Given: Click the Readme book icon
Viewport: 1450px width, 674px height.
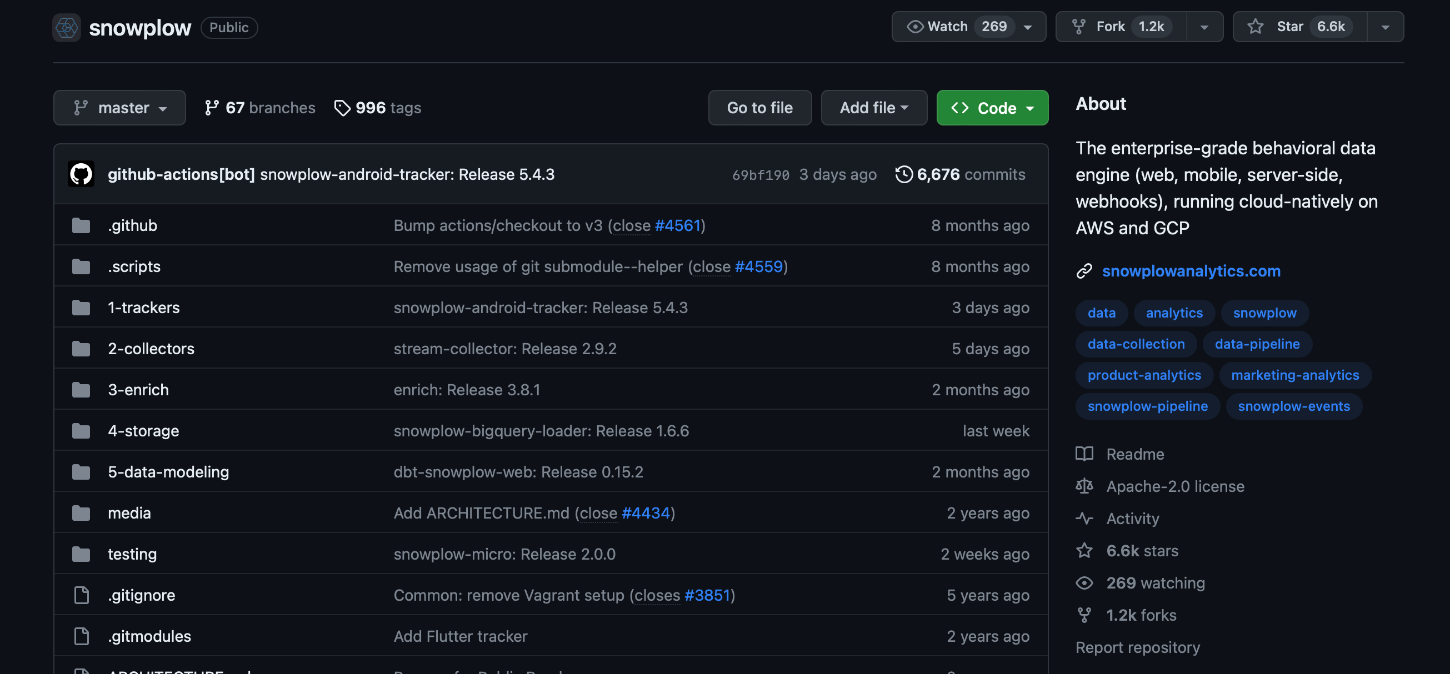Looking at the screenshot, I should click(1084, 454).
